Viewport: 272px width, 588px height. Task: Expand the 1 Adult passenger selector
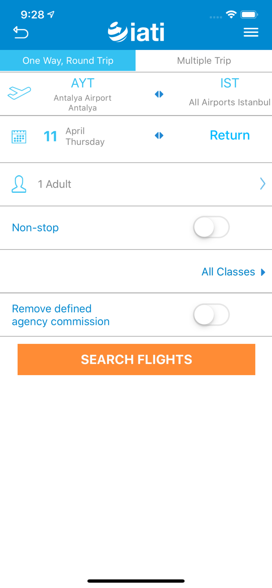(136, 184)
